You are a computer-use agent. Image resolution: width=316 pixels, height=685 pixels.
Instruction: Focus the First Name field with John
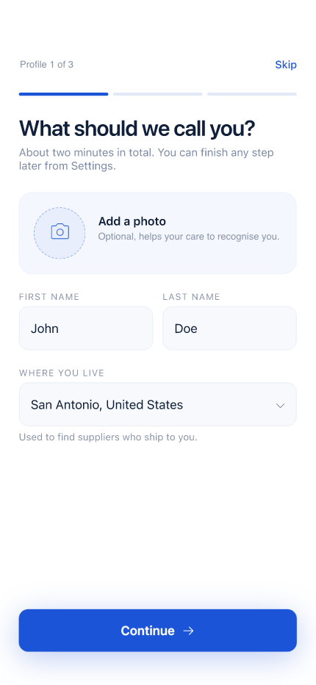coord(86,328)
